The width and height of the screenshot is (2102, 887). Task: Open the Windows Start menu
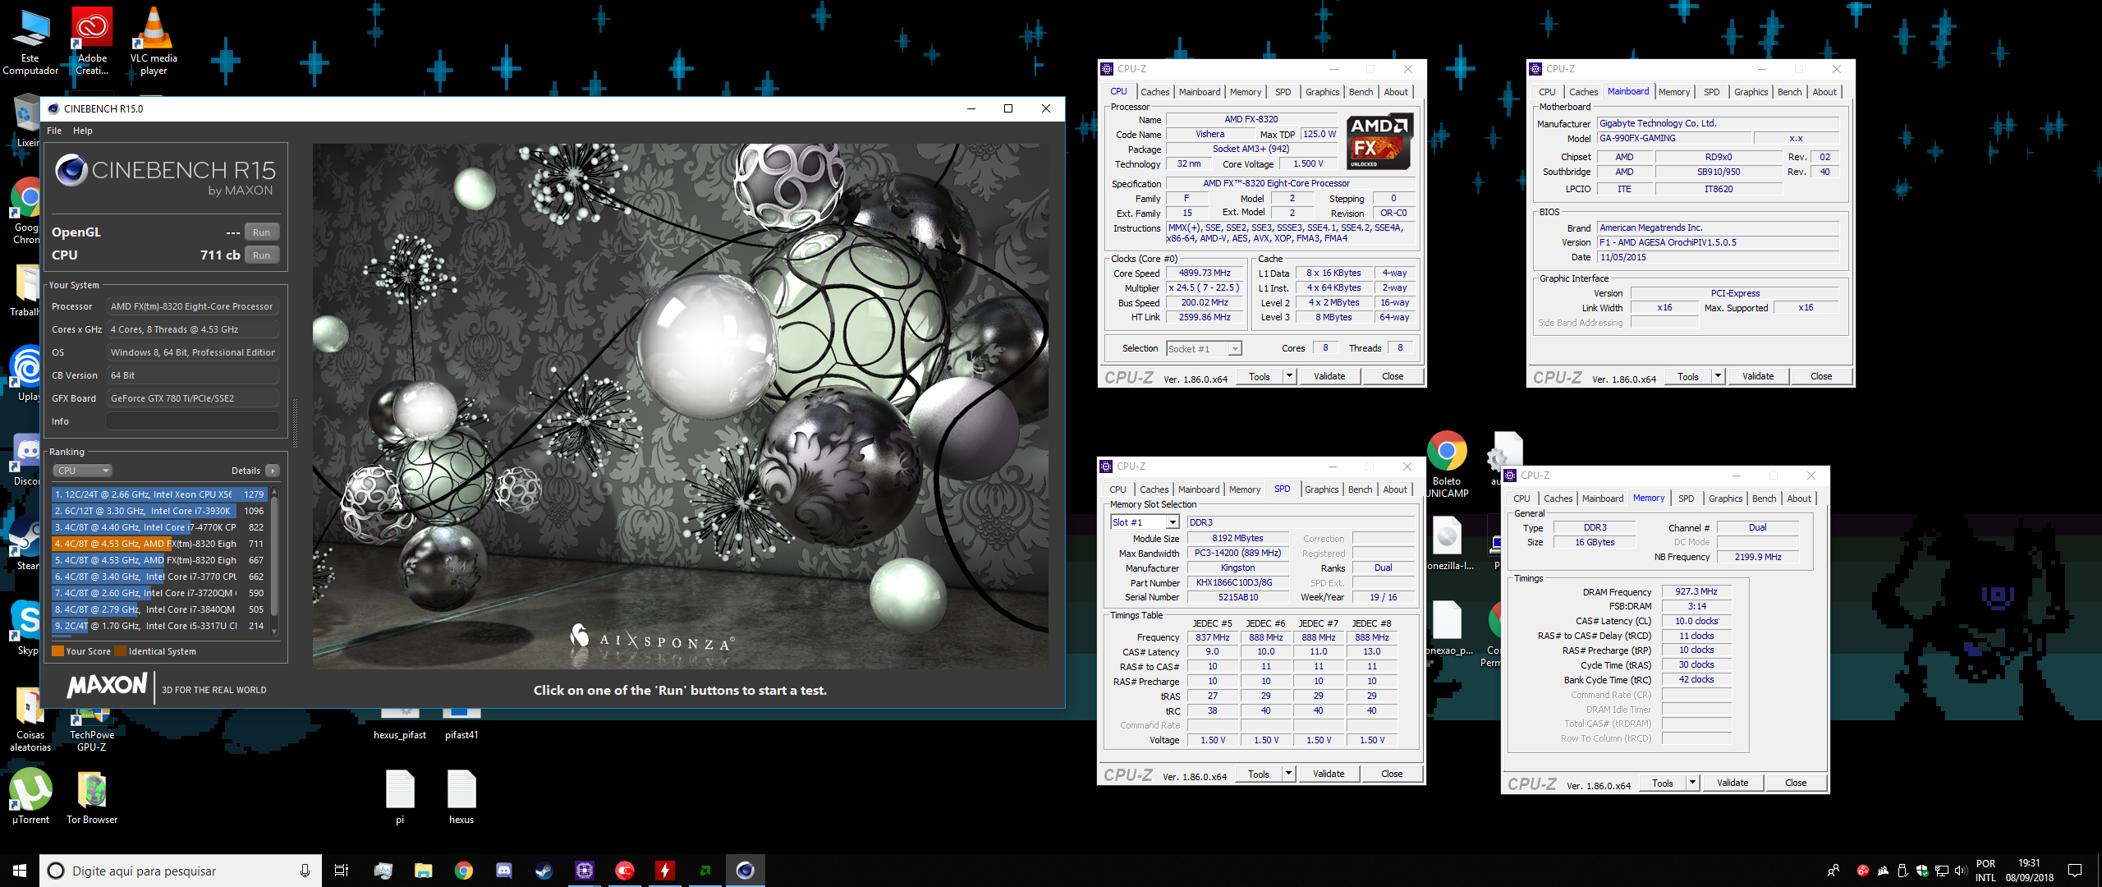tap(20, 871)
